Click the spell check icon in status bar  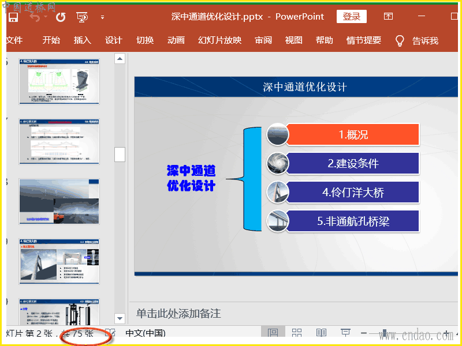click(x=110, y=333)
